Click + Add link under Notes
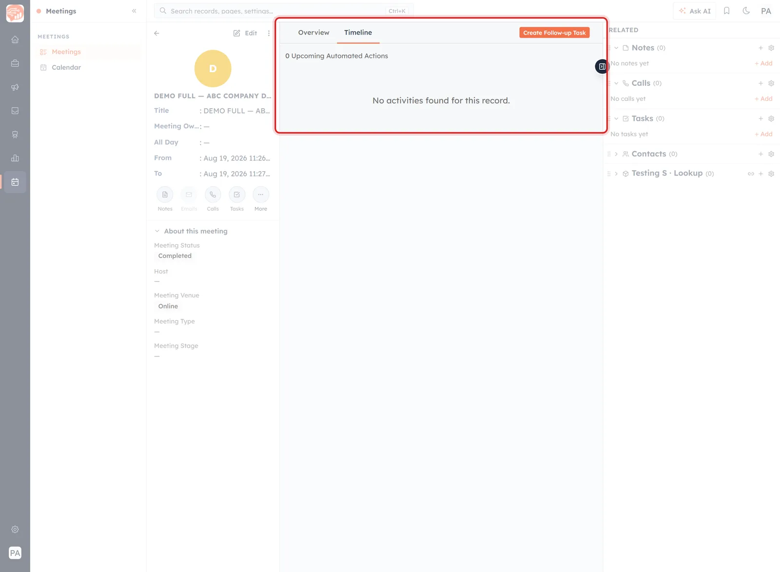 (x=763, y=63)
